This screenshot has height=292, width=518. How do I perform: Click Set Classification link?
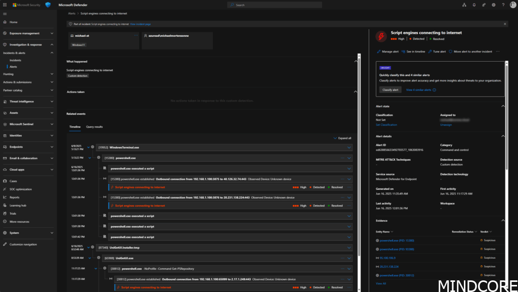(386, 125)
